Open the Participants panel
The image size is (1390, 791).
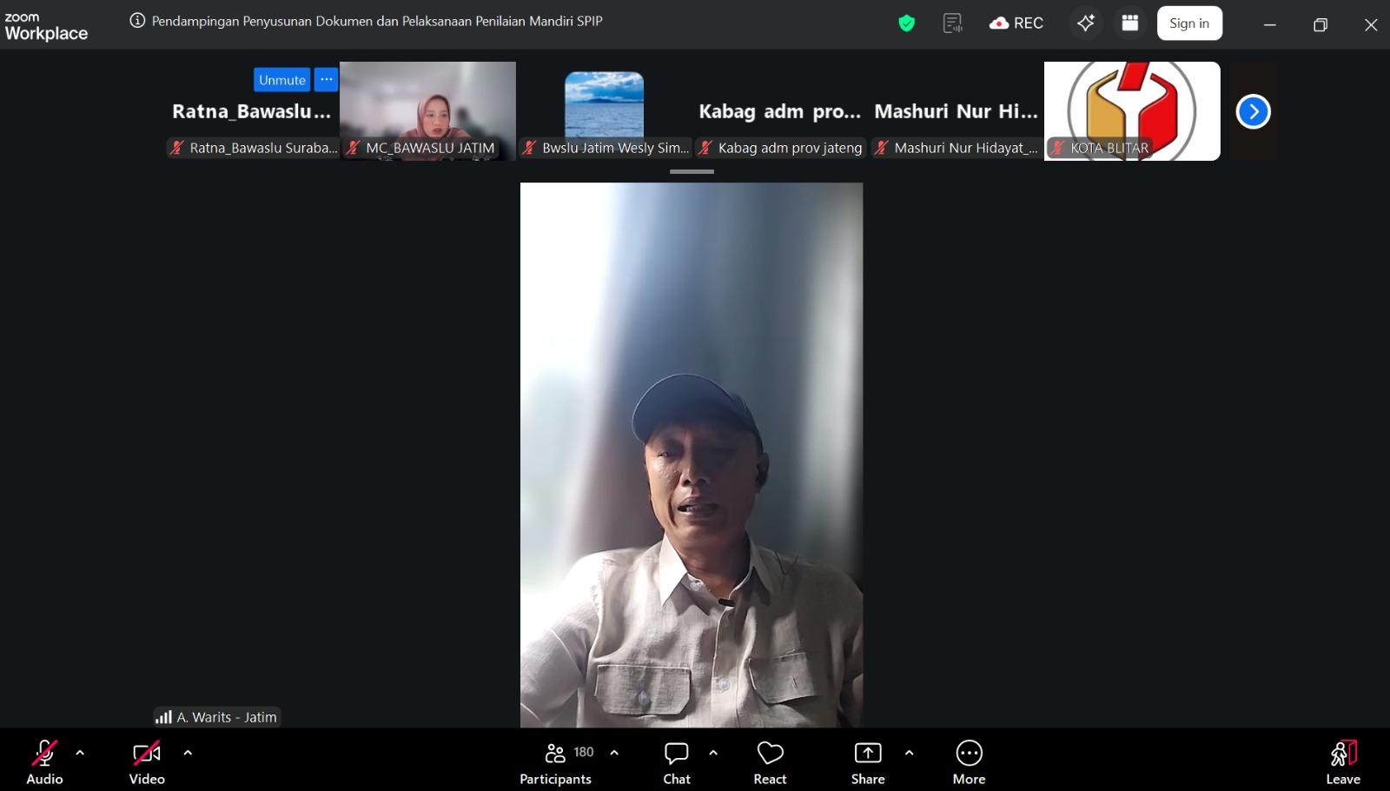(556, 761)
